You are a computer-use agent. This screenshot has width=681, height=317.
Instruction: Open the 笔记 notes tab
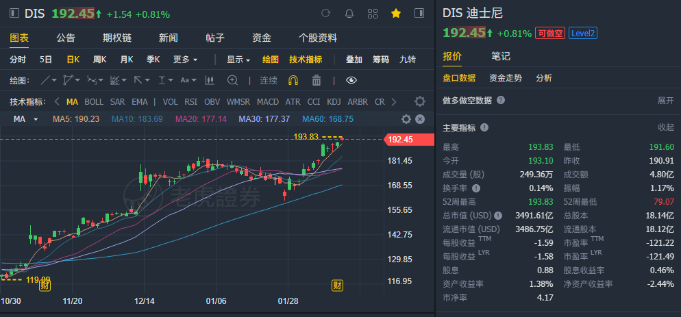pos(501,56)
